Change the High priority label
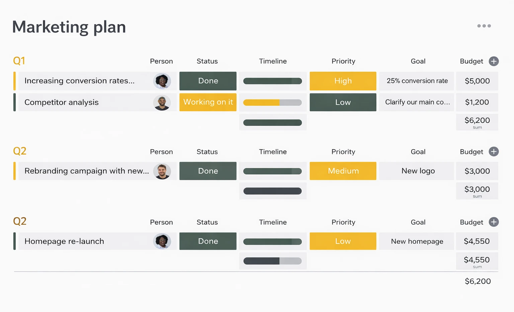Screen dimensions: 514x312 (343, 81)
